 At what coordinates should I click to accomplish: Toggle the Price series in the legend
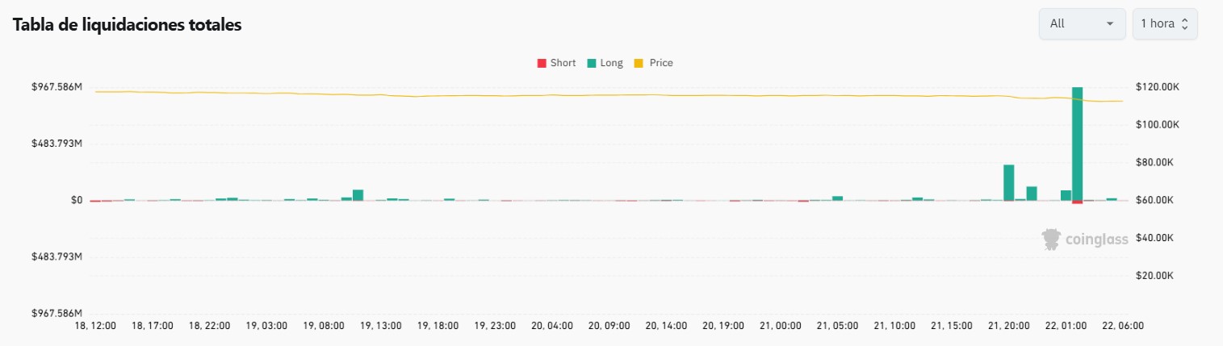coord(654,63)
